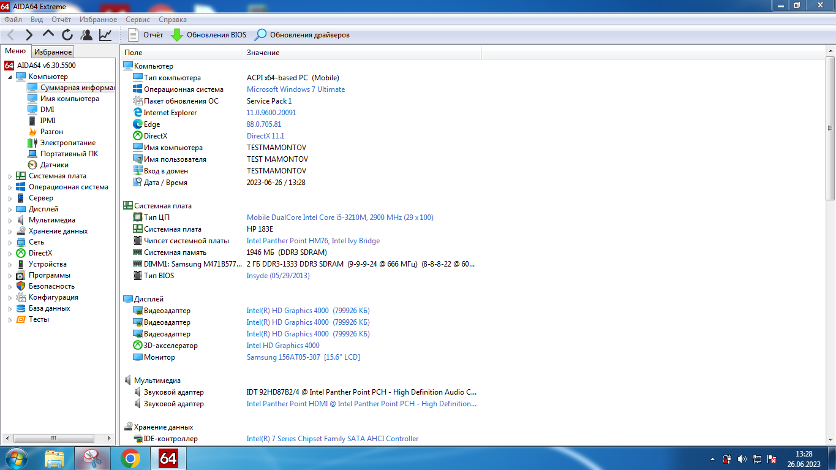This screenshot has height=470, width=836.
Task: Switch to the Избранное tab in sidebar
Action: [x=53, y=52]
